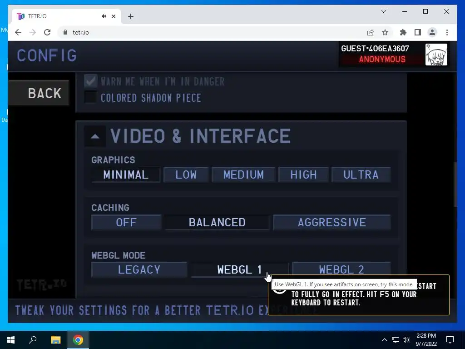This screenshot has height=349, width=465.
Task: Share this page icon in address bar
Action: click(x=371, y=32)
